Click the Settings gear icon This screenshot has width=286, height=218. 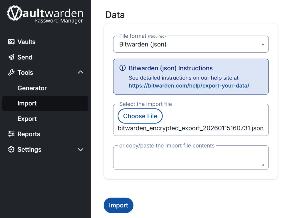coord(11,149)
